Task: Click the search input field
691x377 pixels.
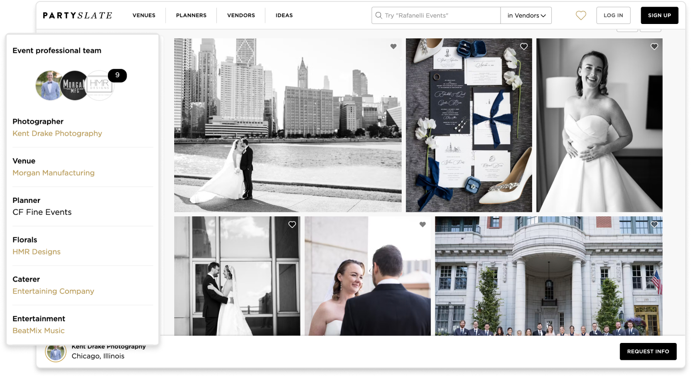Action: tap(439, 15)
